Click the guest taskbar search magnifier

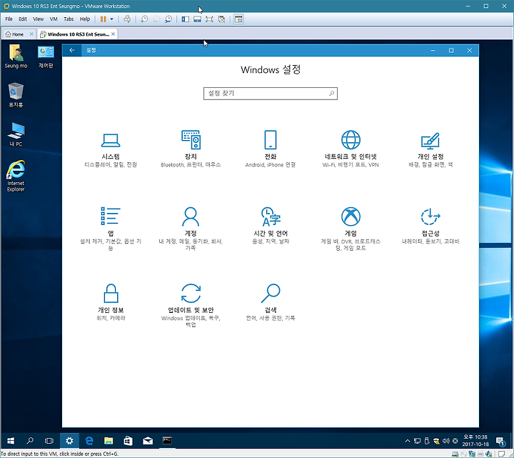pos(30,441)
